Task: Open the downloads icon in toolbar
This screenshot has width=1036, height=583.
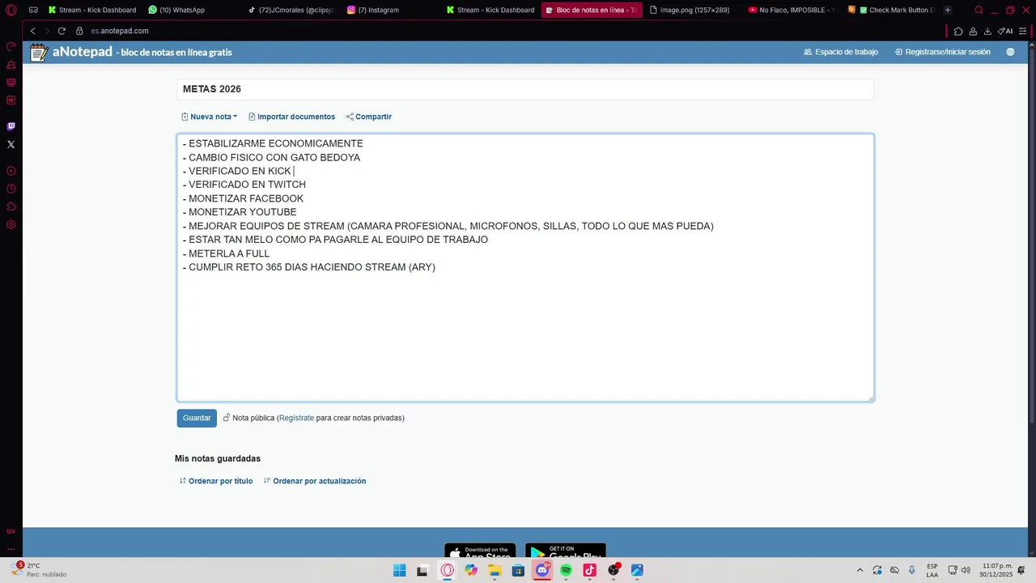Action: point(987,31)
